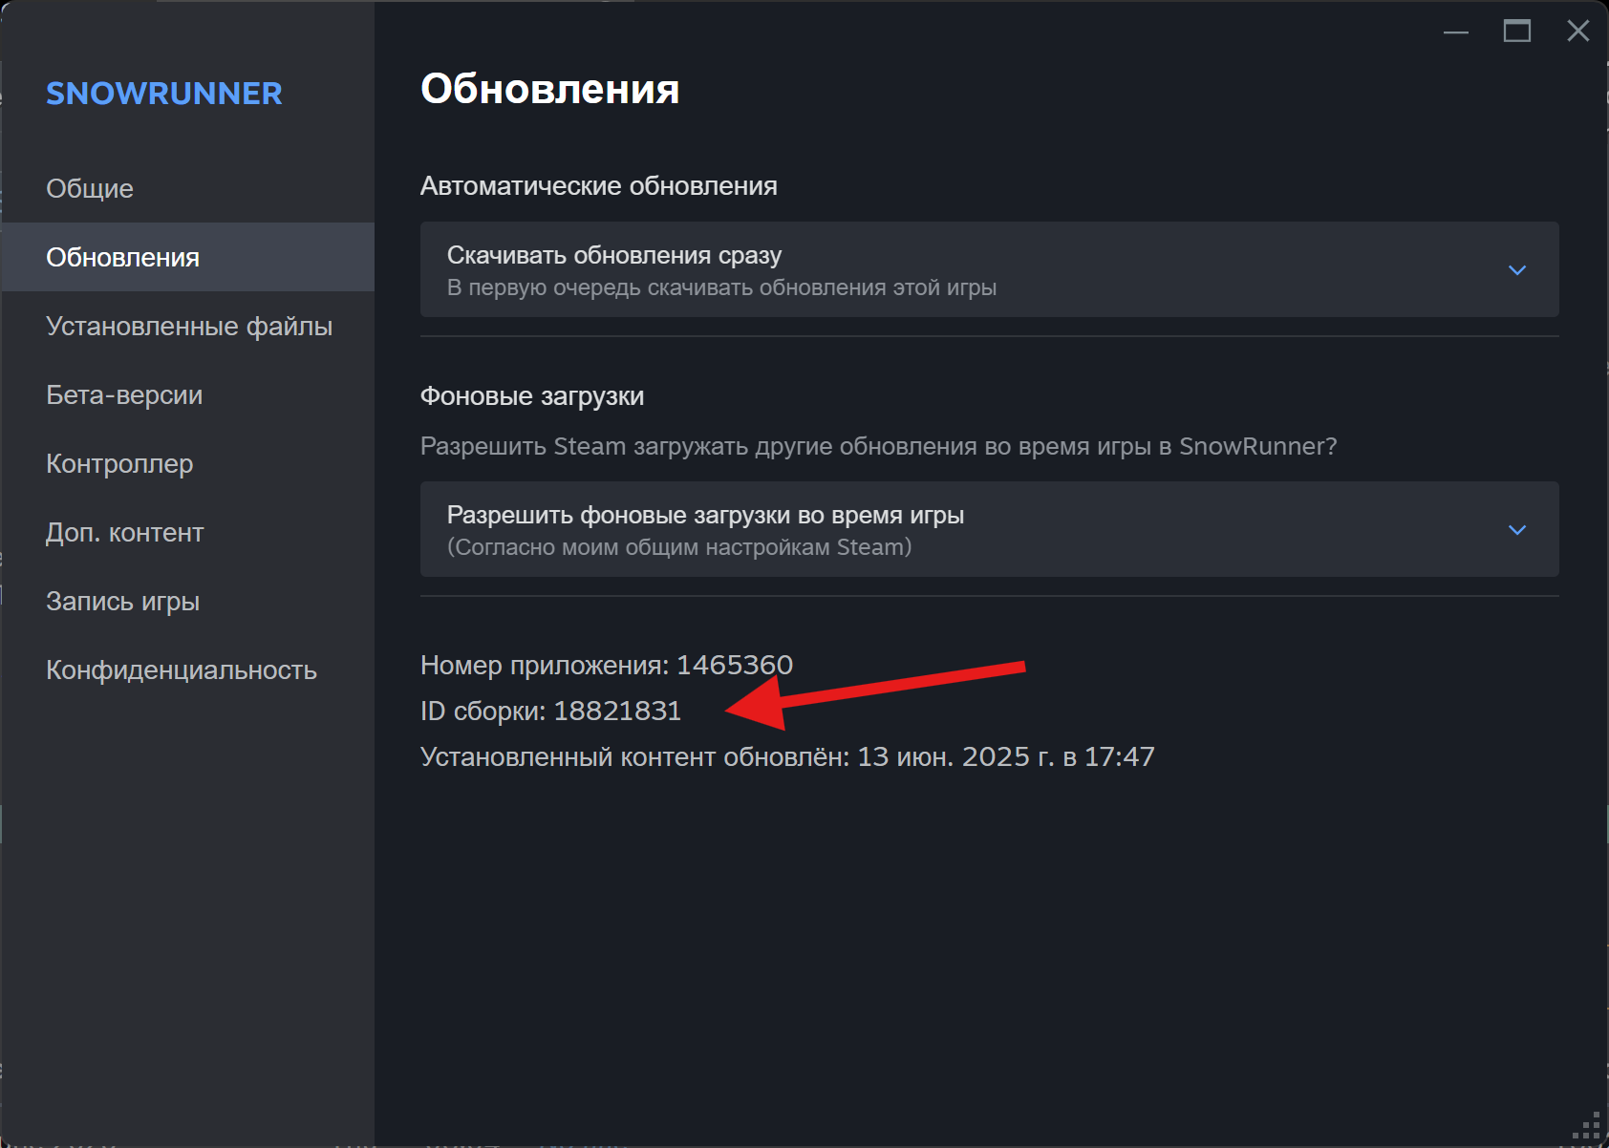Select the Обновления sidebar item
The height and width of the screenshot is (1148, 1609).
[187, 257]
